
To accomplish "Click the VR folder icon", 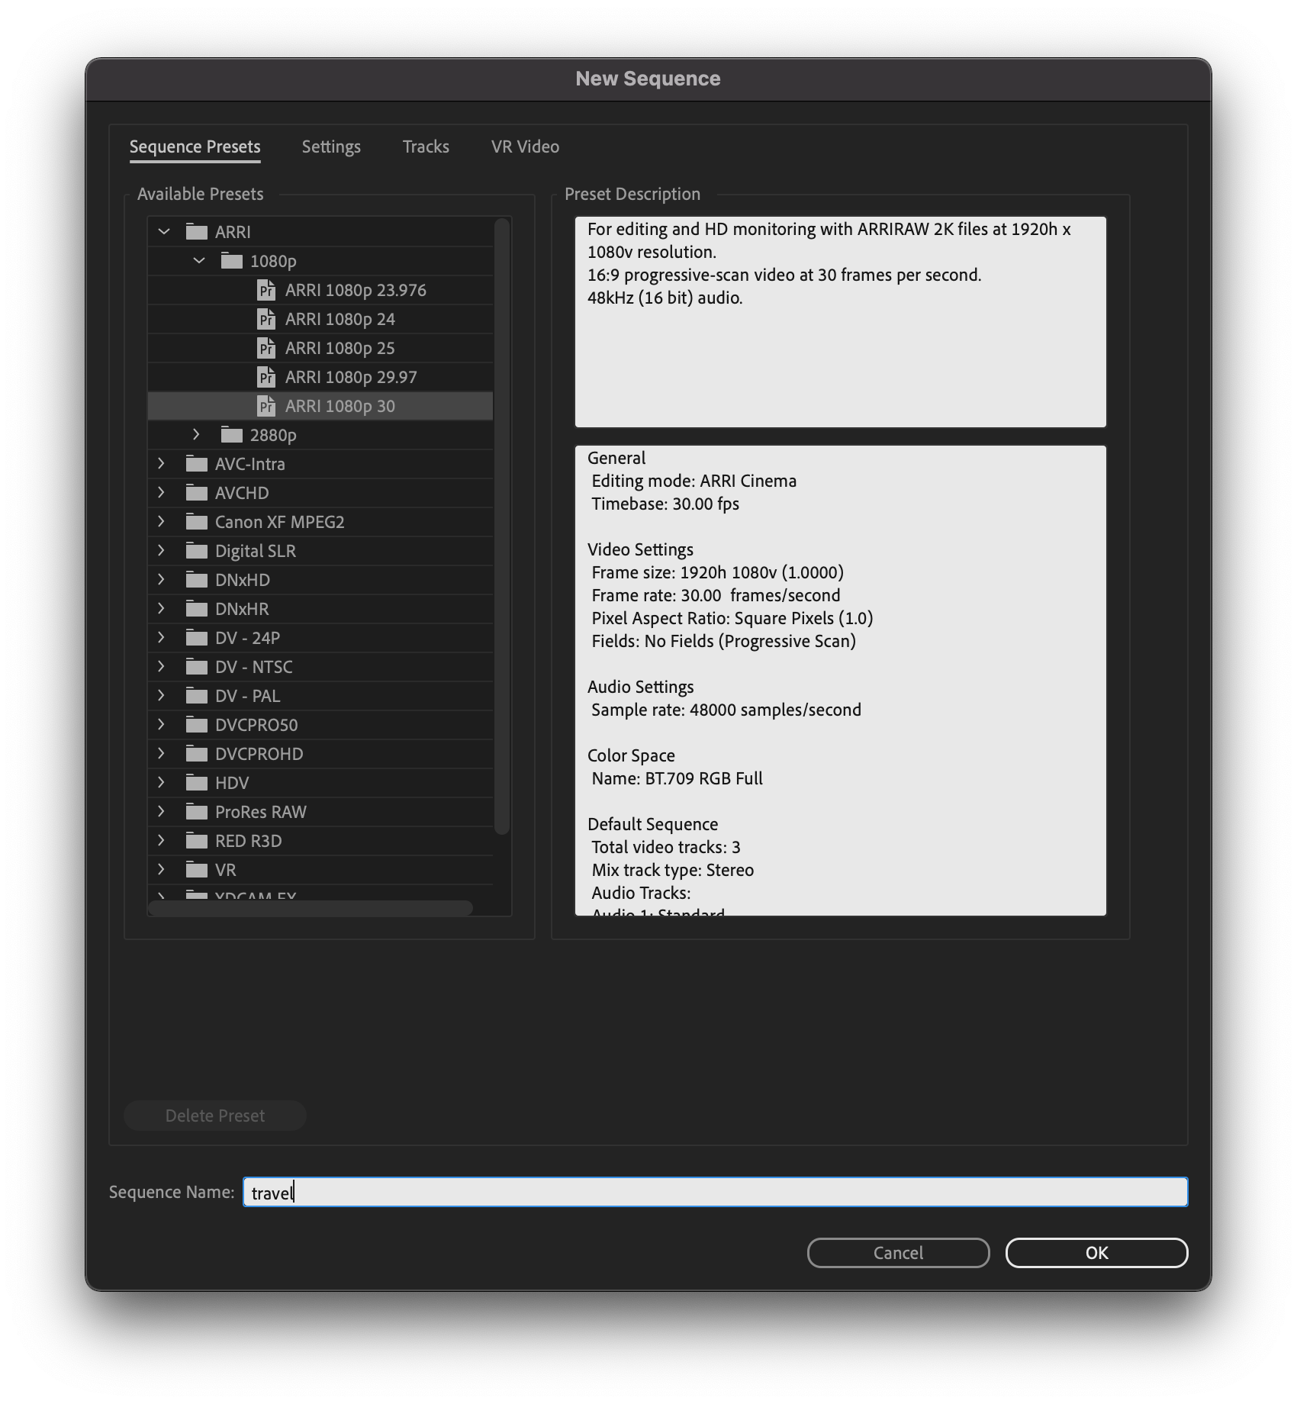I will coord(197,870).
